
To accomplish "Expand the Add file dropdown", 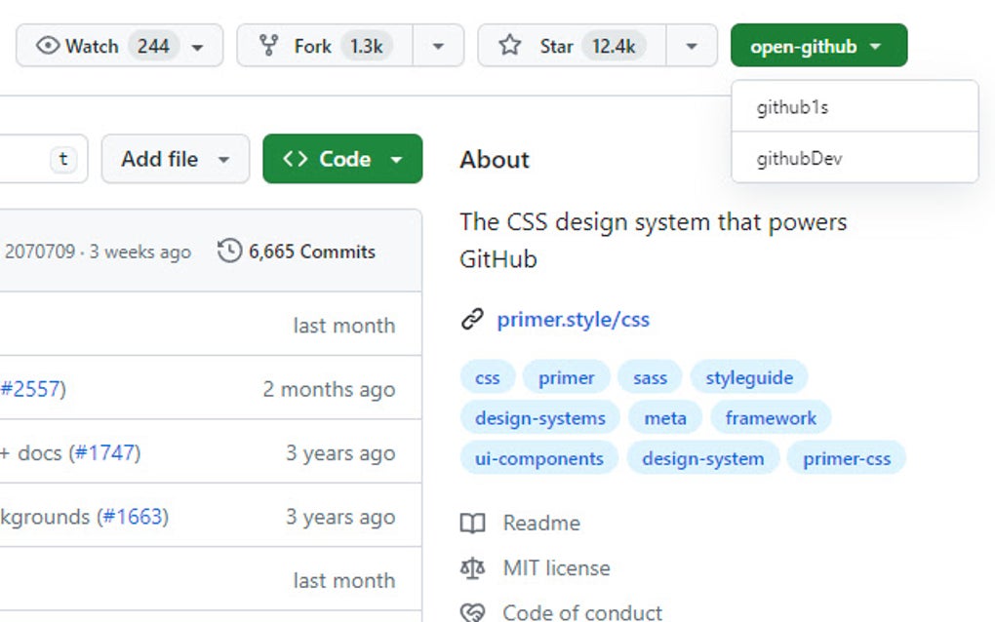I will [223, 160].
